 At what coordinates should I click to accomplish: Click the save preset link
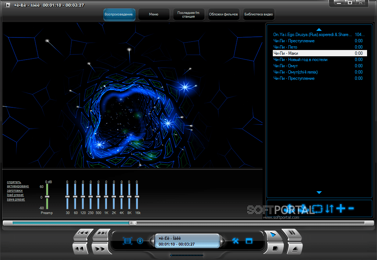point(16,199)
